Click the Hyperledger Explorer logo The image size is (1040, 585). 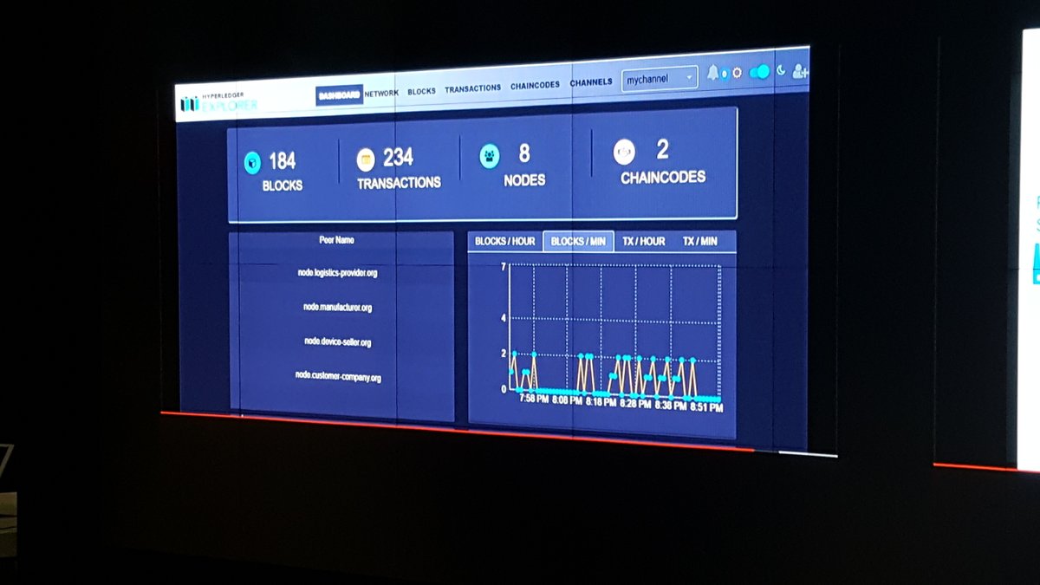tap(219, 102)
